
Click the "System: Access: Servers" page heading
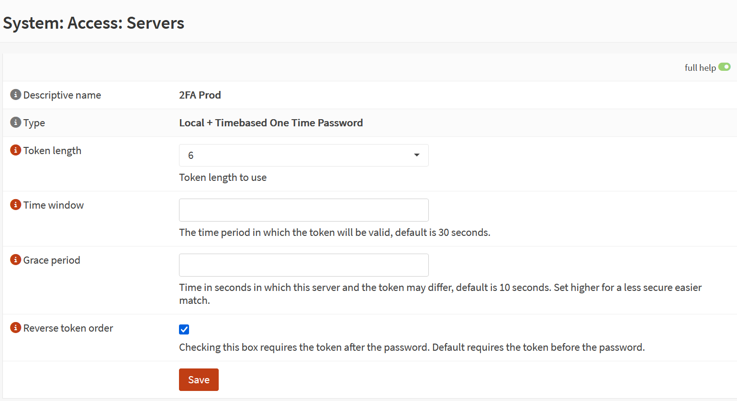pyautogui.click(x=94, y=23)
